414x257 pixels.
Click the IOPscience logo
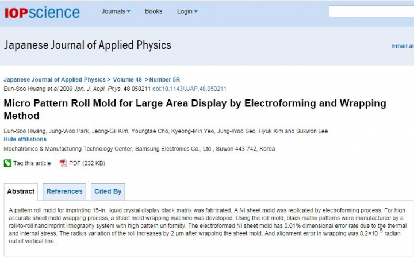[42, 13]
